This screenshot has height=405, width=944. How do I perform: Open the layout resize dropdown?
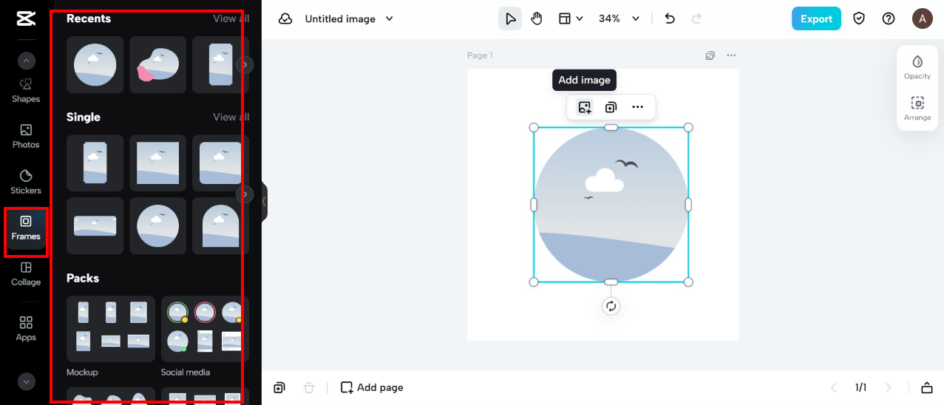[571, 18]
